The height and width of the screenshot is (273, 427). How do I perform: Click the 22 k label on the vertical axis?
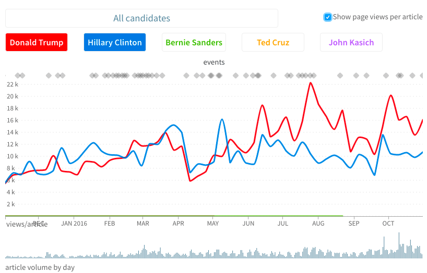[x=13, y=84]
